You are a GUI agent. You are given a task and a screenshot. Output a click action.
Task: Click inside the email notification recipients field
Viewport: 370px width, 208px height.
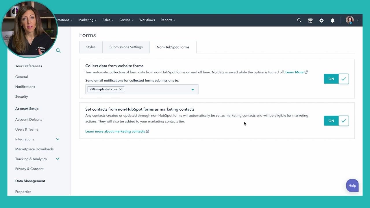coord(142,89)
